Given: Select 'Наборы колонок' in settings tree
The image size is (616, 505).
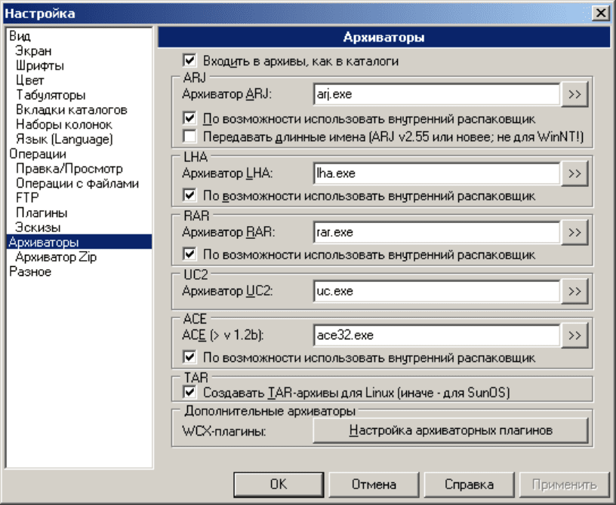Looking at the screenshot, I should click(64, 124).
